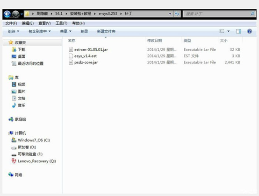This screenshot has height=196, width=259.
Task: Click the 刻录 button
Action: pyautogui.click(x=84, y=31)
